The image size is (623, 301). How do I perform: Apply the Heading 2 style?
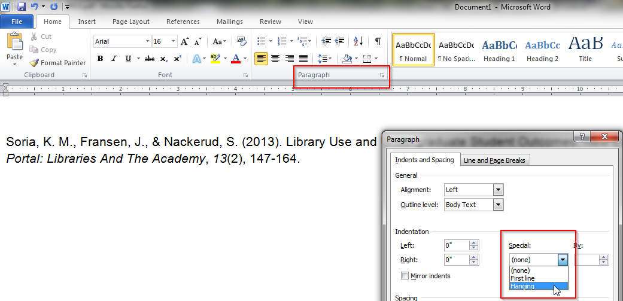[x=542, y=50]
